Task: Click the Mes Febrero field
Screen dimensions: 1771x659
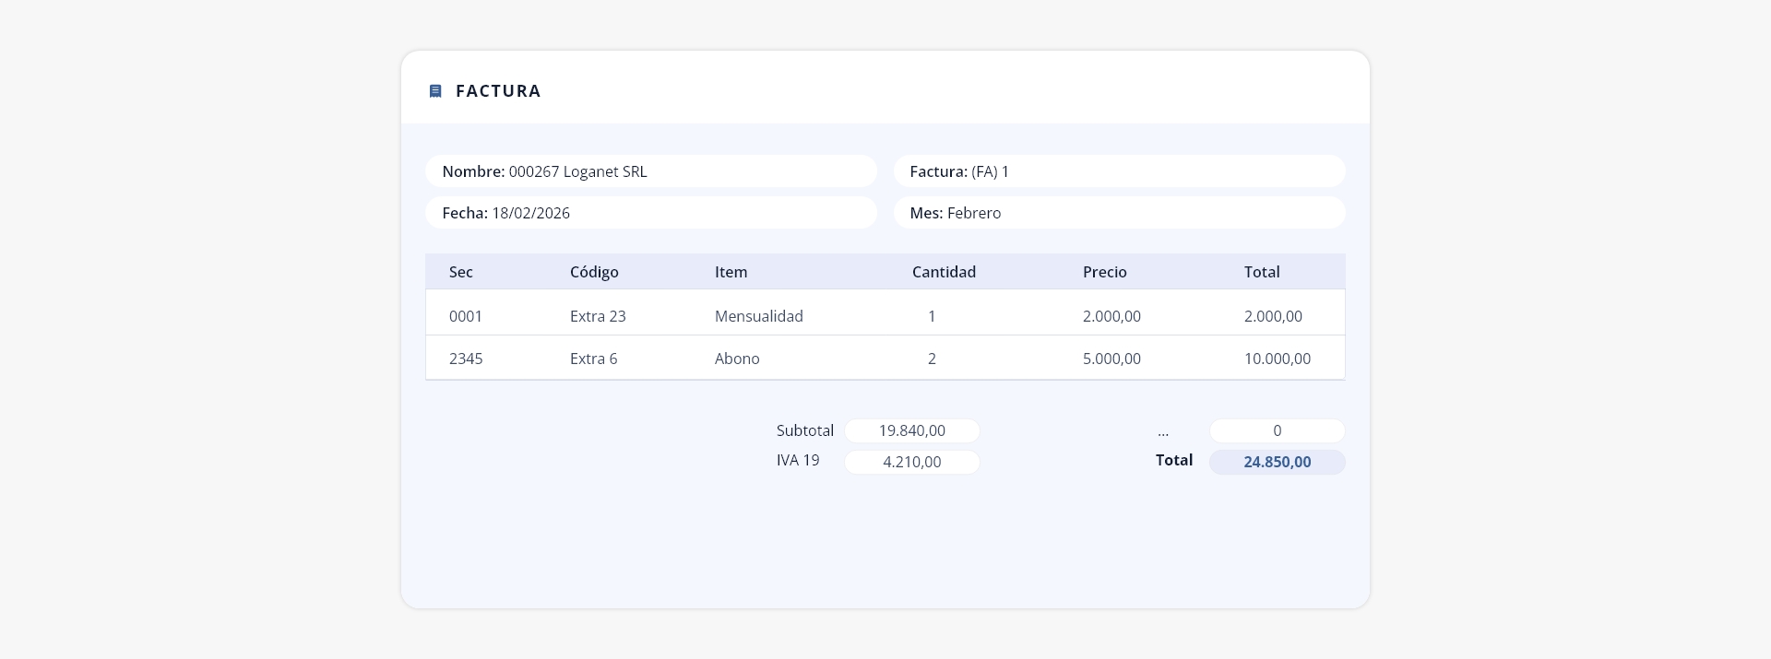Action: coord(1119,213)
